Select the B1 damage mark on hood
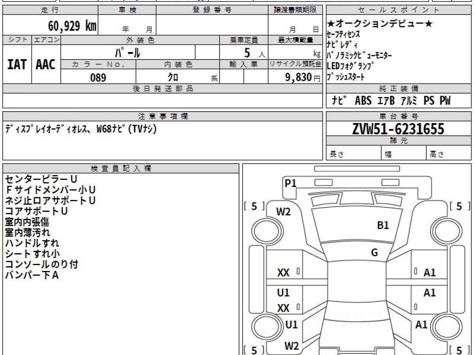 pos(383,225)
